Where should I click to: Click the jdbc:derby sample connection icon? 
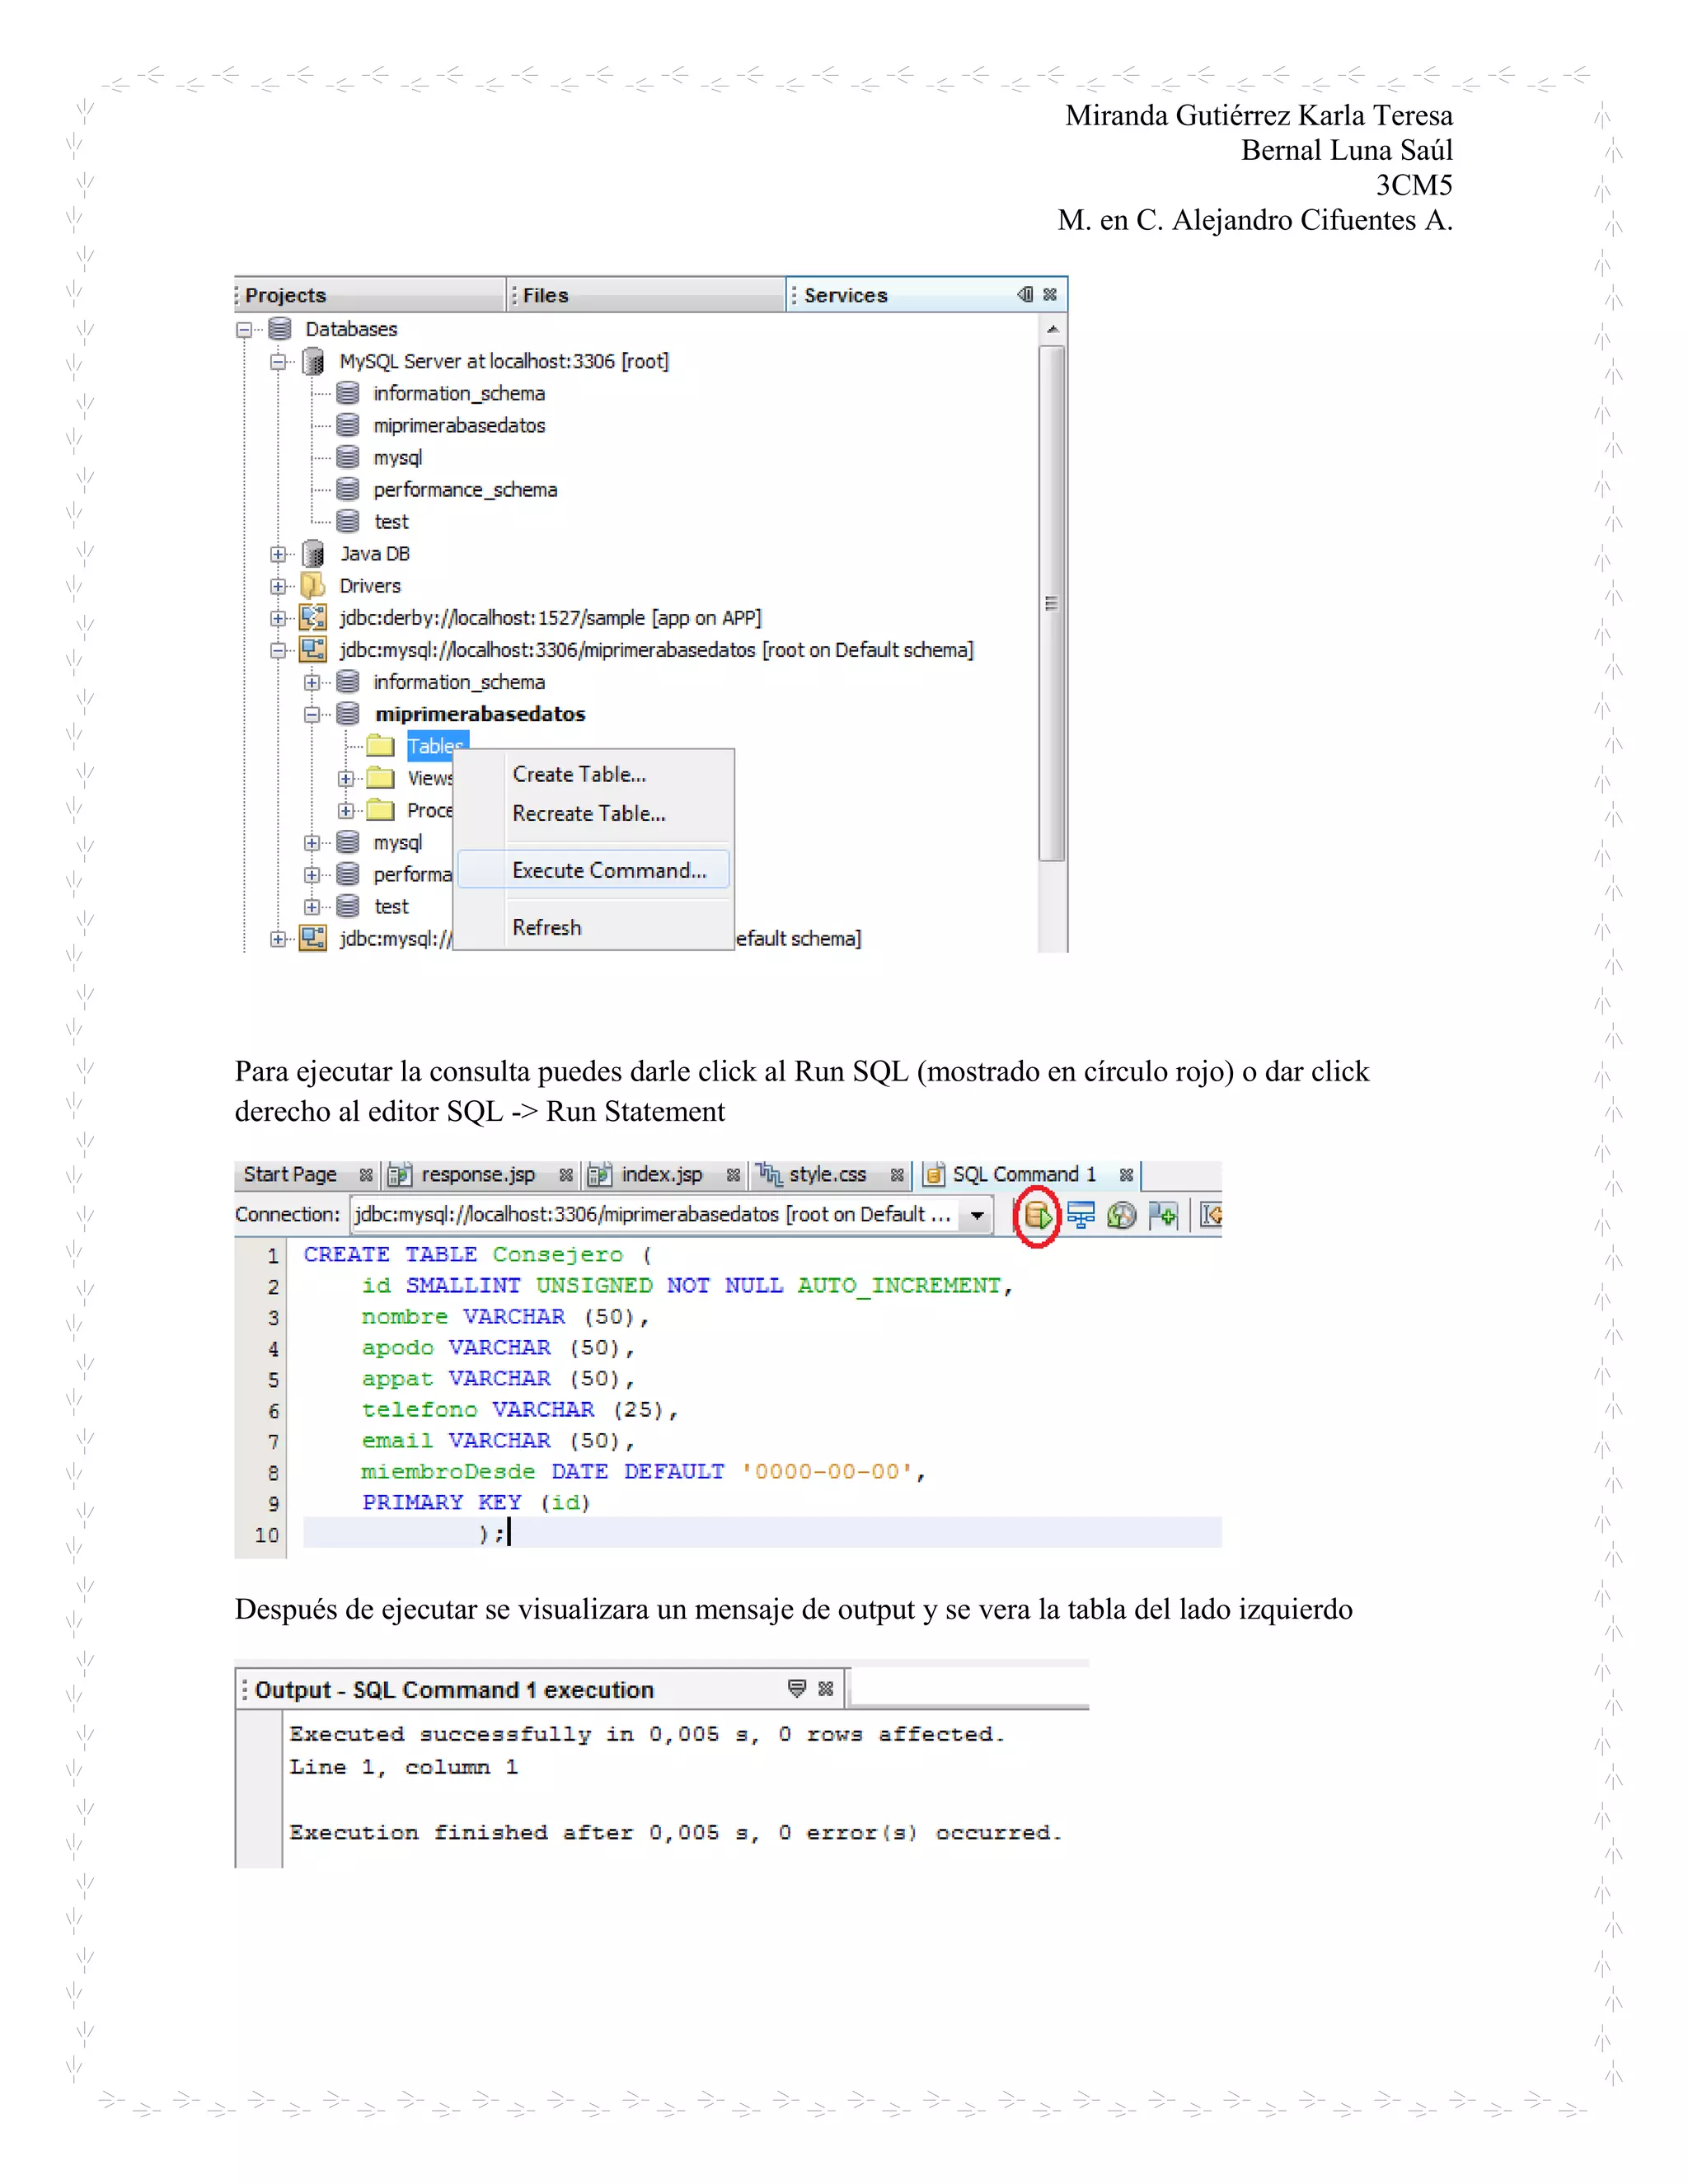tap(313, 618)
